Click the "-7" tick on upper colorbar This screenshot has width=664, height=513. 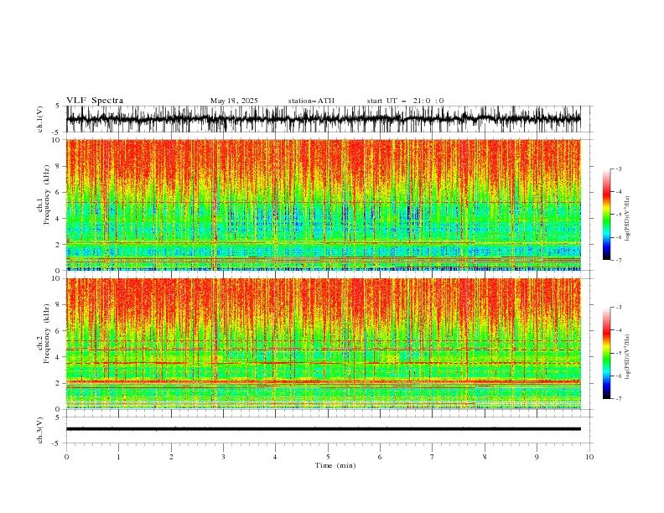coord(619,260)
